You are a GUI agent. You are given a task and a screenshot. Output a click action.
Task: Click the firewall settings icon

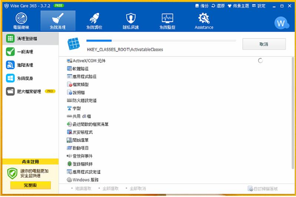[x=69, y=100]
